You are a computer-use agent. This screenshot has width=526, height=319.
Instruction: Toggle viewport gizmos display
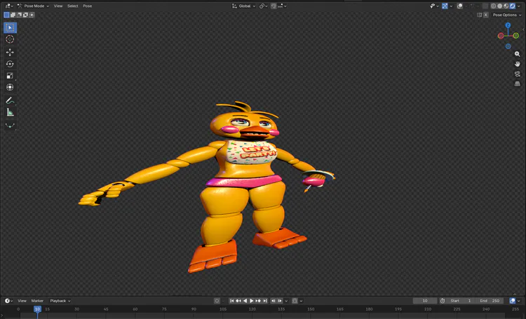(x=445, y=6)
